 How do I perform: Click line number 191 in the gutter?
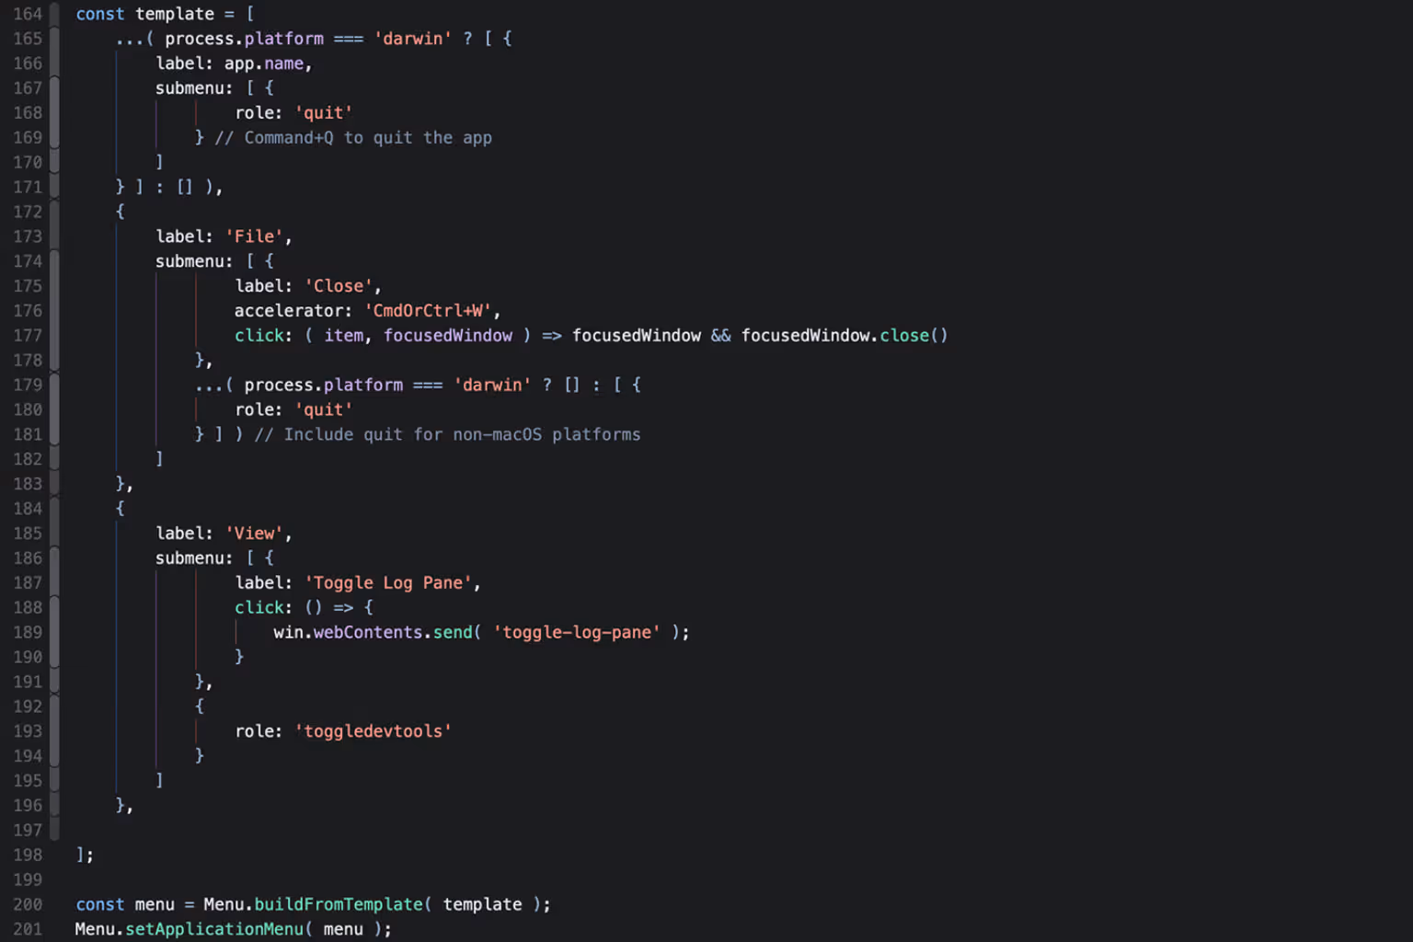[x=28, y=682]
